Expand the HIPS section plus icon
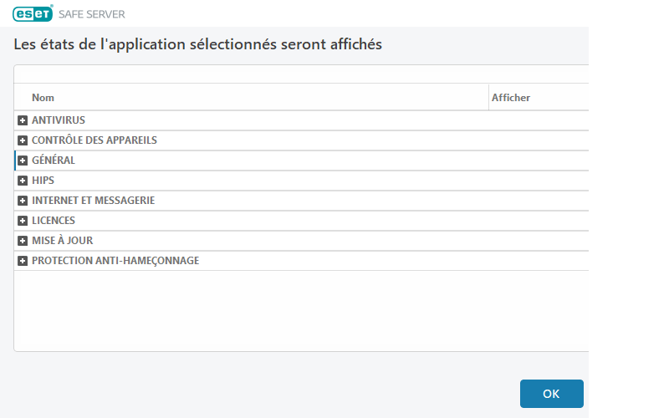Image resolution: width=669 pixels, height=418 pixels. (23, 181)
